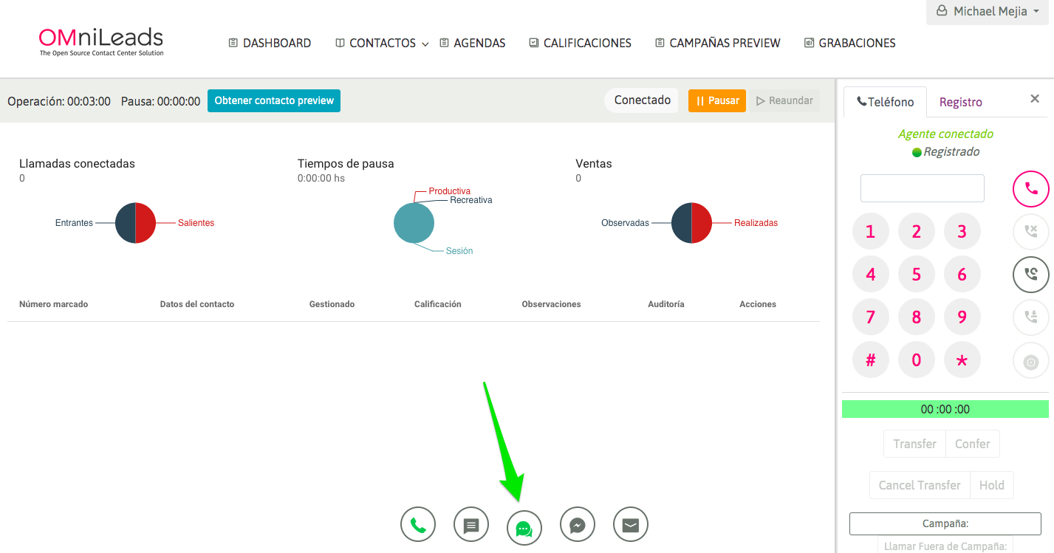
Task: Open the Messenger channel icon at bottom
Action: 578,525
